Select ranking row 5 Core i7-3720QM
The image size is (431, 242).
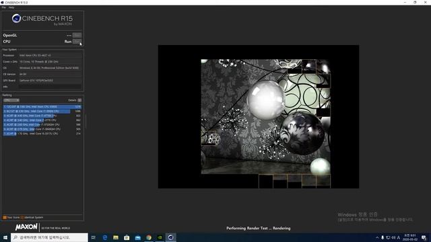42,124
